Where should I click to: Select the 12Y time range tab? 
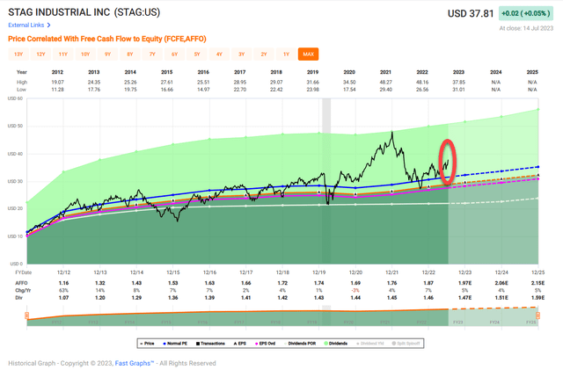pyautogui.click(x=41, y=54)
